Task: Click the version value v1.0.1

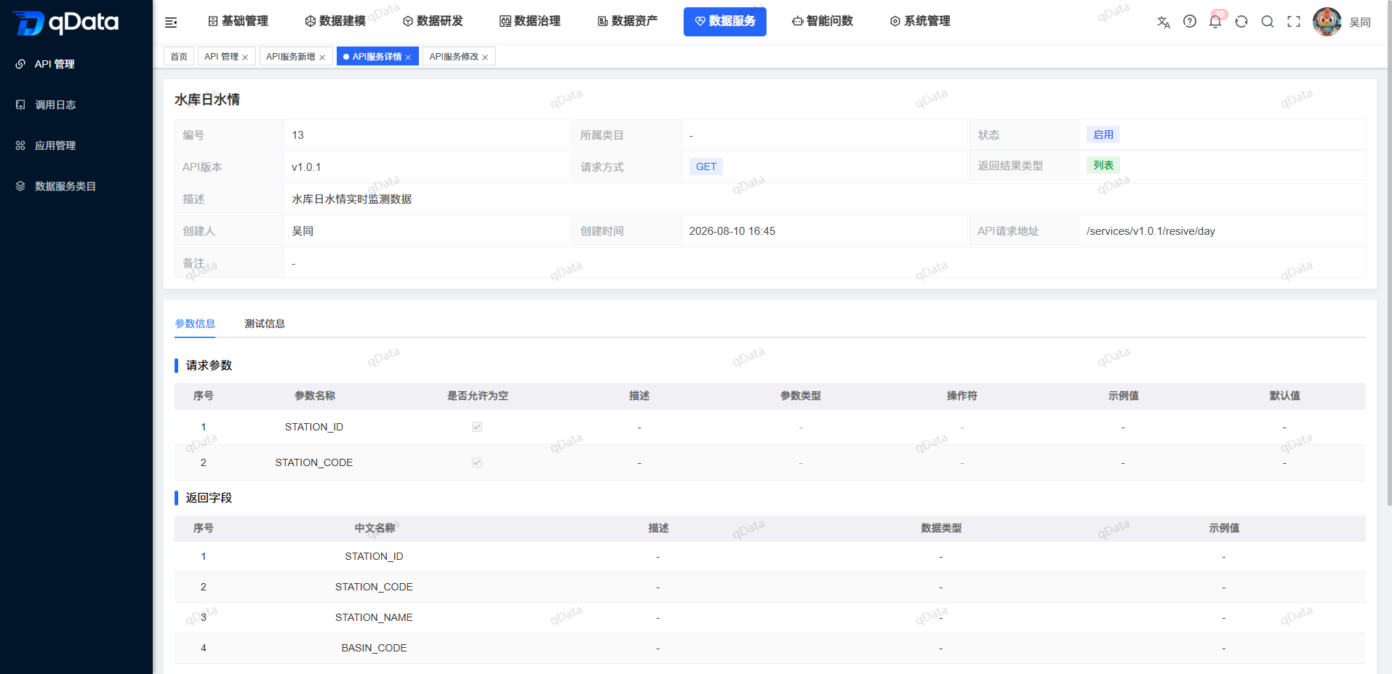Action: click(x=306, y=167)
